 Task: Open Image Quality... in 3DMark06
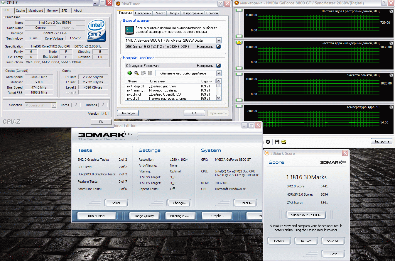(x=145, y=216)
